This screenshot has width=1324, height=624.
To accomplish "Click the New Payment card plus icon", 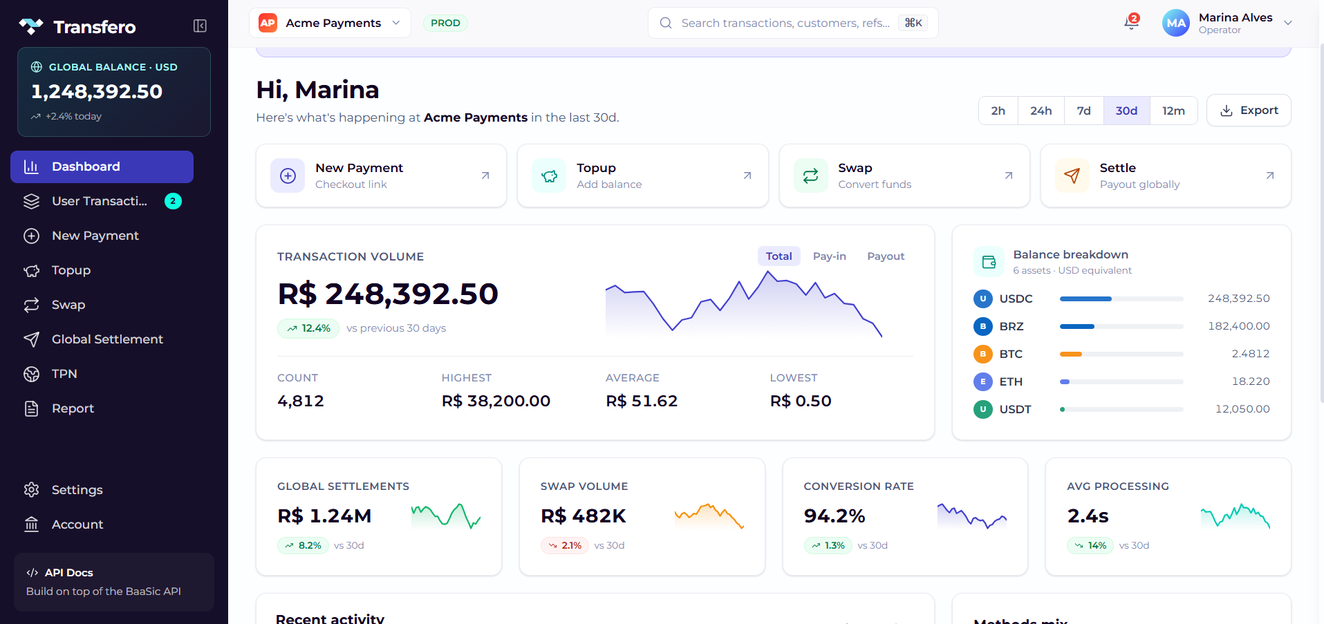I will tap(288, 176).
